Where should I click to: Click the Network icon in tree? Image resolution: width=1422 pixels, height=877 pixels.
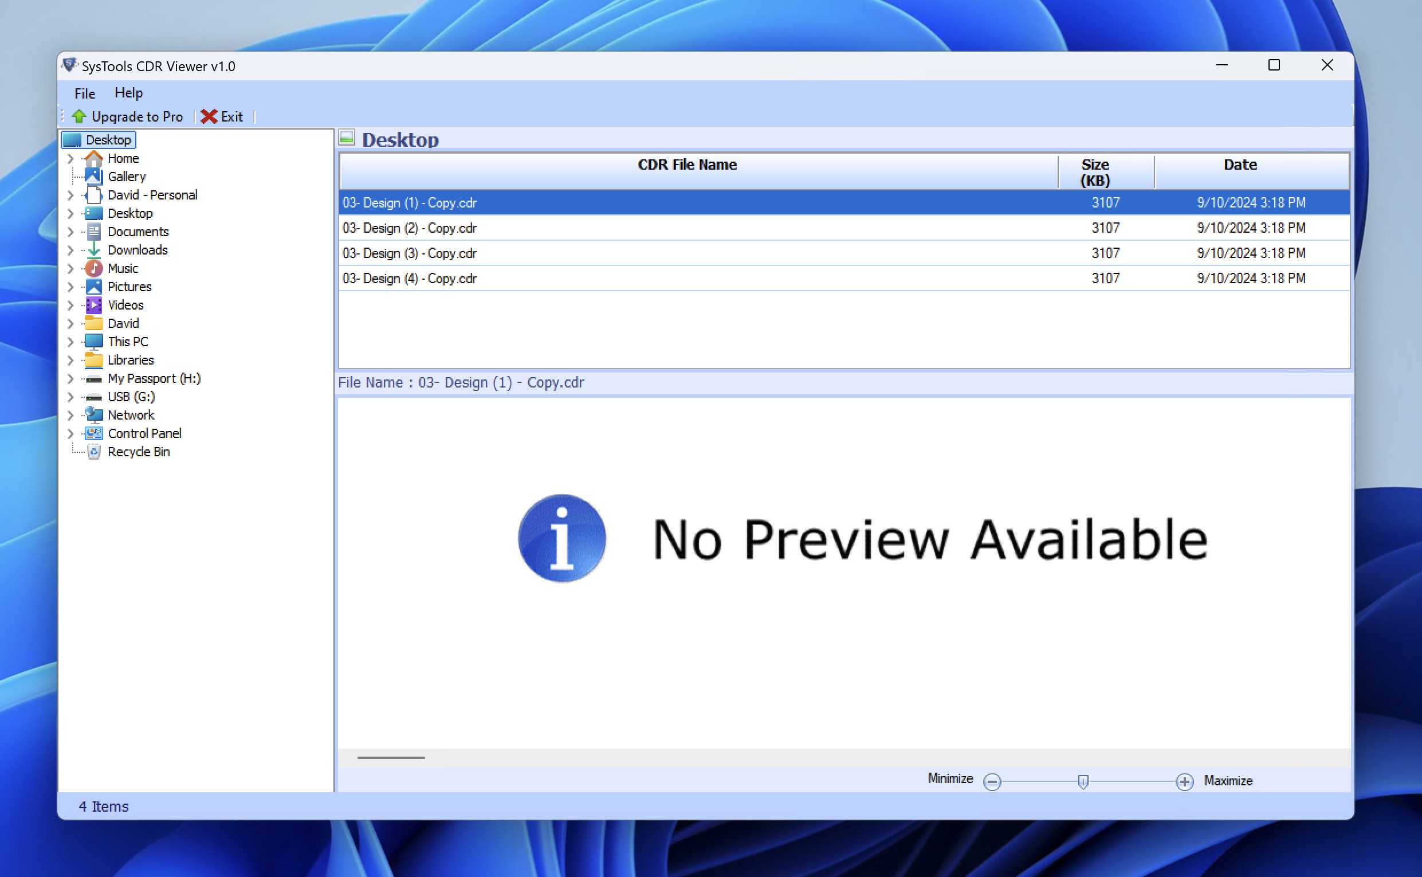93,416
